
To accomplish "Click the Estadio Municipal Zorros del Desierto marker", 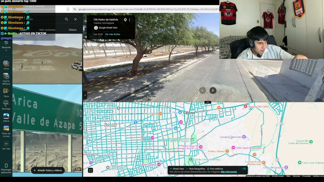I will click(x=192, y=140).
